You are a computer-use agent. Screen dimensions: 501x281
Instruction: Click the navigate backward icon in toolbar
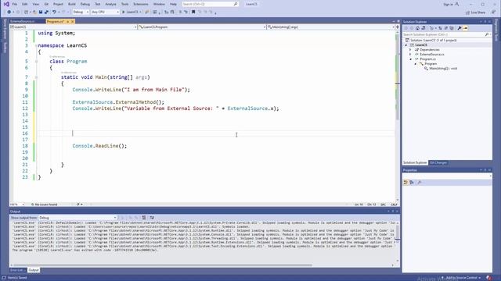pyautogui.click(x=9, y=12)
